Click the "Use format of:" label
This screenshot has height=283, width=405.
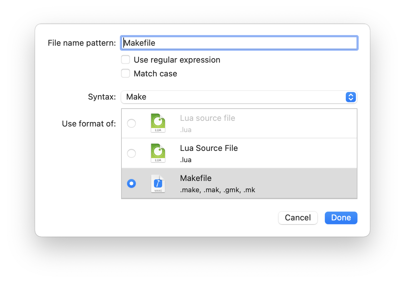(89, 124)
